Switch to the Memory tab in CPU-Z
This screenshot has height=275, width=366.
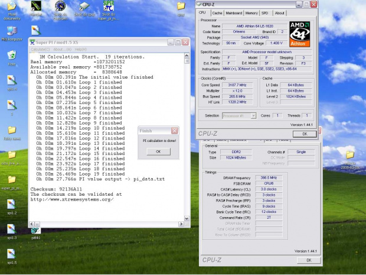pyautogui.click(x=251, y=13)
